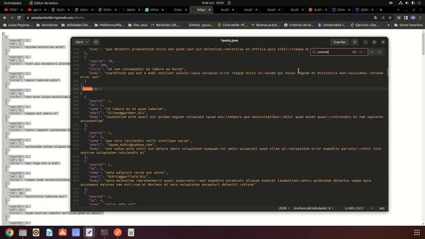Viewport: 425px width, 239px height.
Task: Go to previous search match arrow
Action: coord(372,52)
